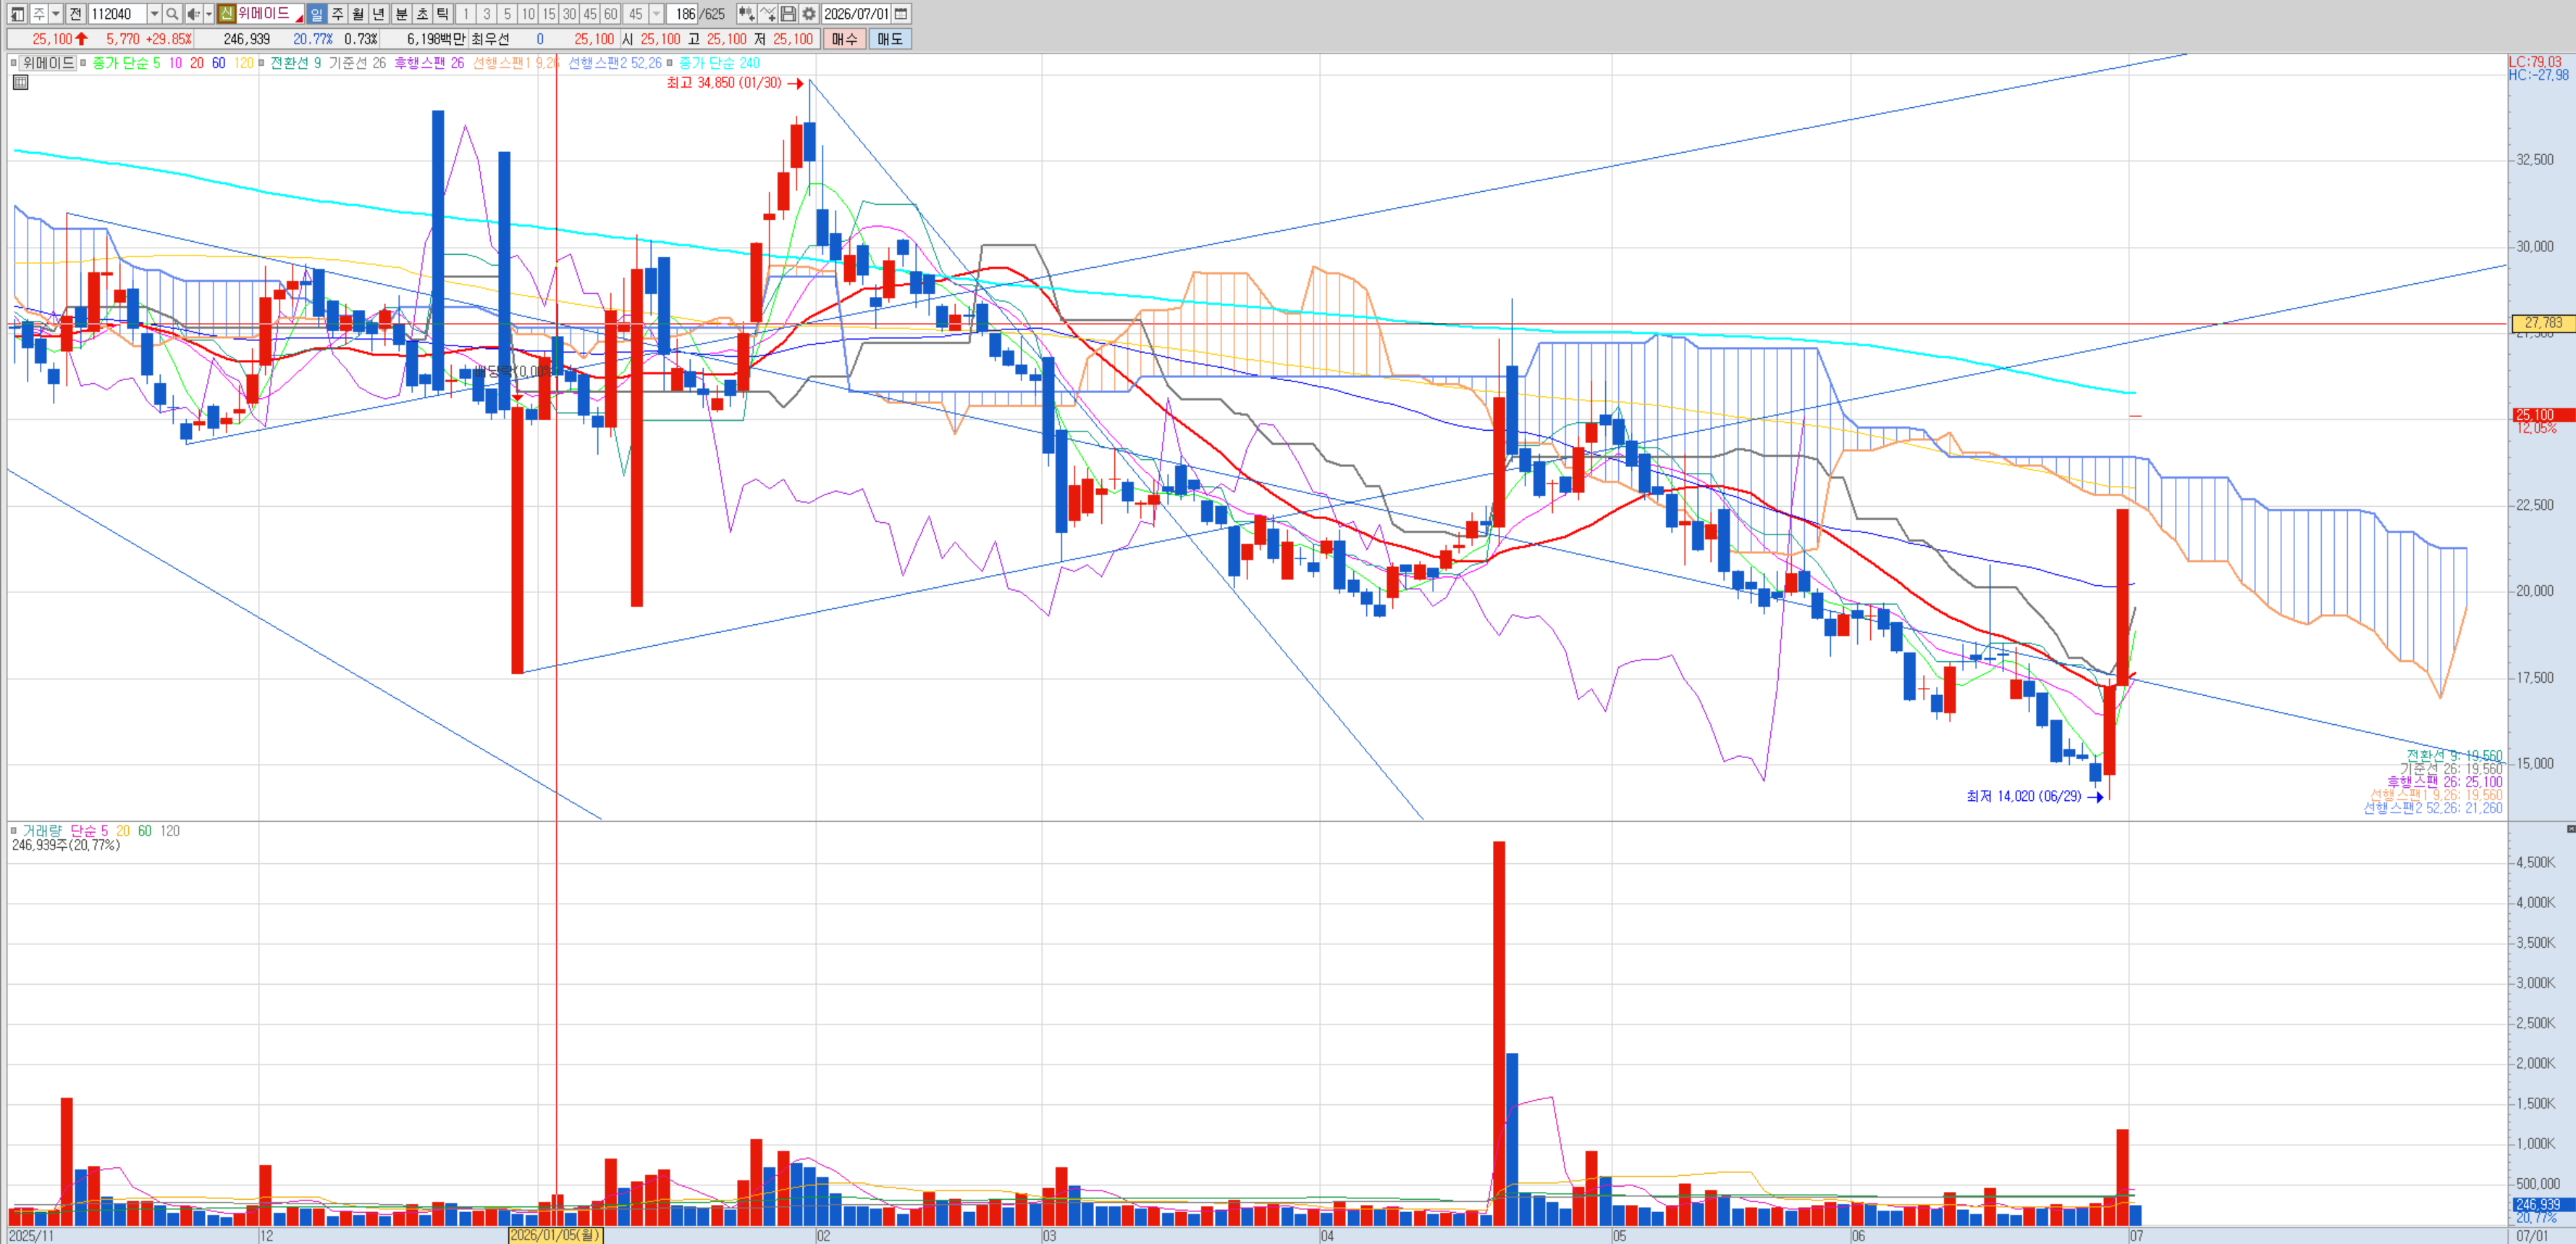Open the dropdown next to the speaker icon

(209, 14)
